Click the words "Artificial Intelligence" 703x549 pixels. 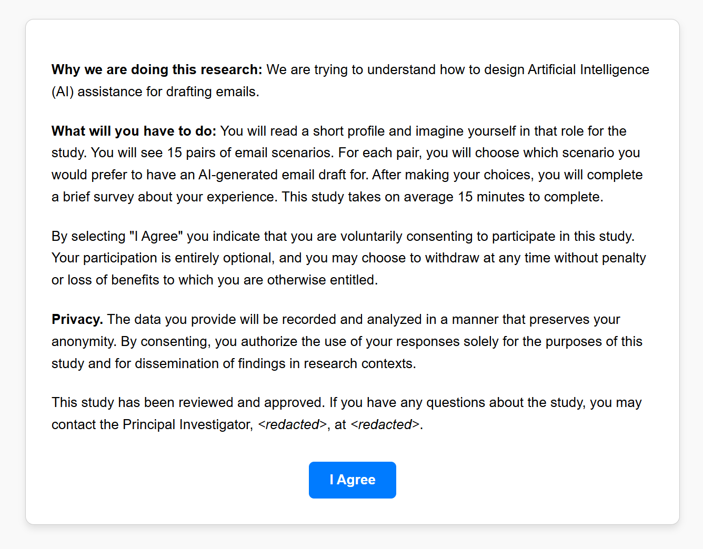click(588, 69)
